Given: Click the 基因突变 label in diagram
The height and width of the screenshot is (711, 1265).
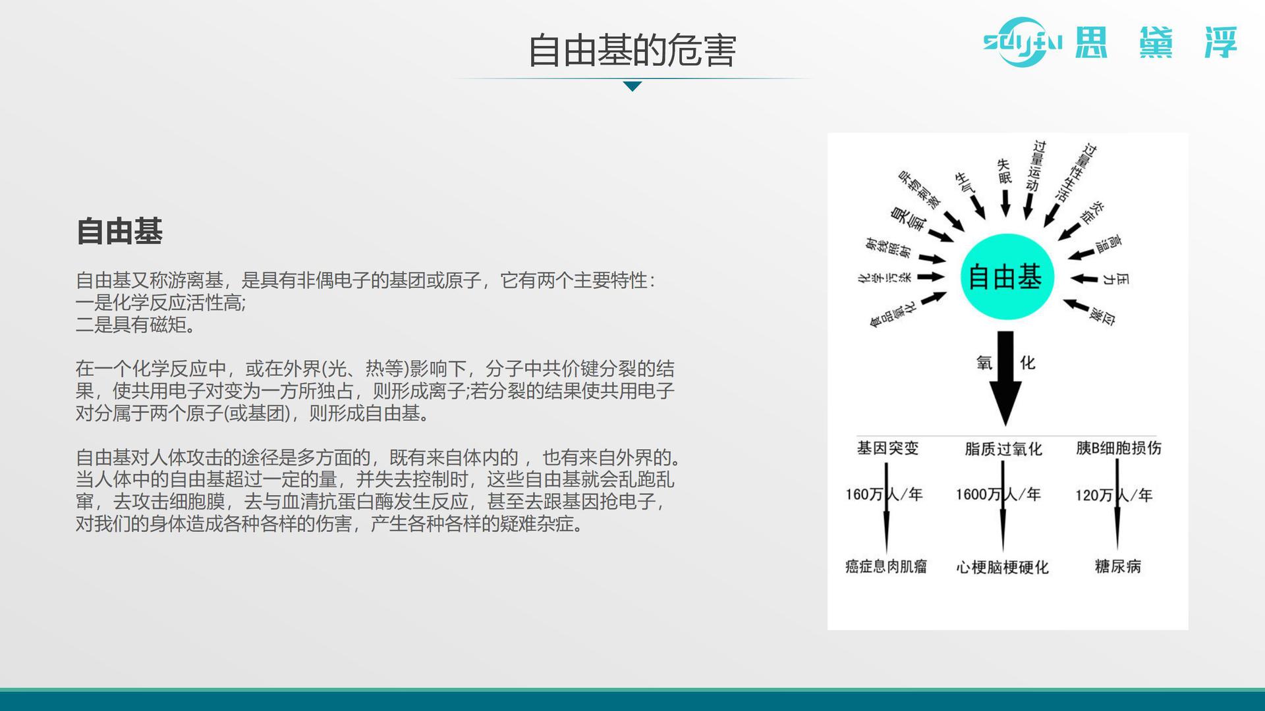Looking at the screenshot, I should pos(887,448).
